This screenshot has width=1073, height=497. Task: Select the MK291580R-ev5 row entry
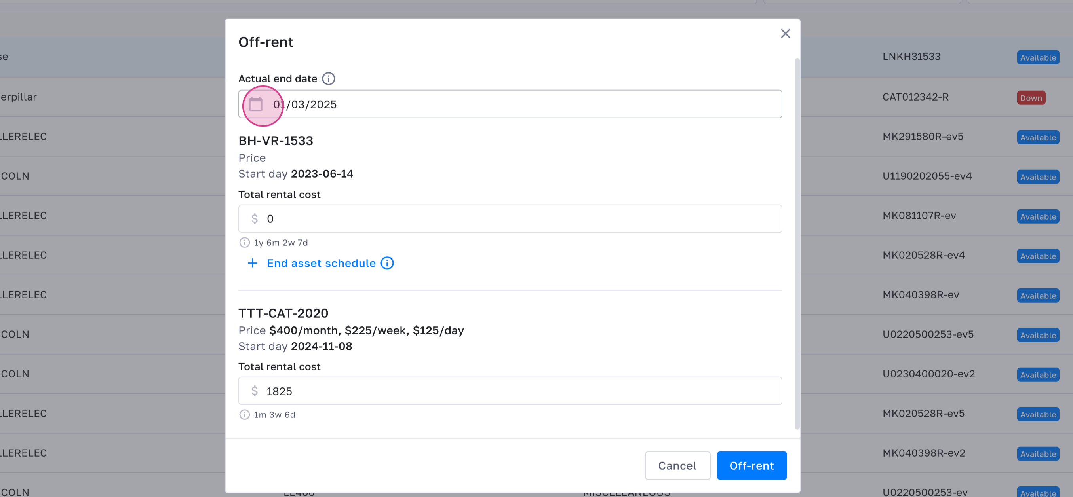923,137
